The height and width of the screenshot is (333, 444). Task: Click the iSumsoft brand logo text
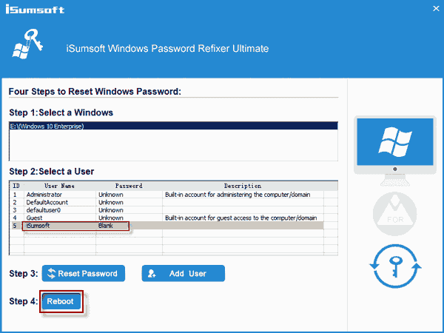[35, 9]
